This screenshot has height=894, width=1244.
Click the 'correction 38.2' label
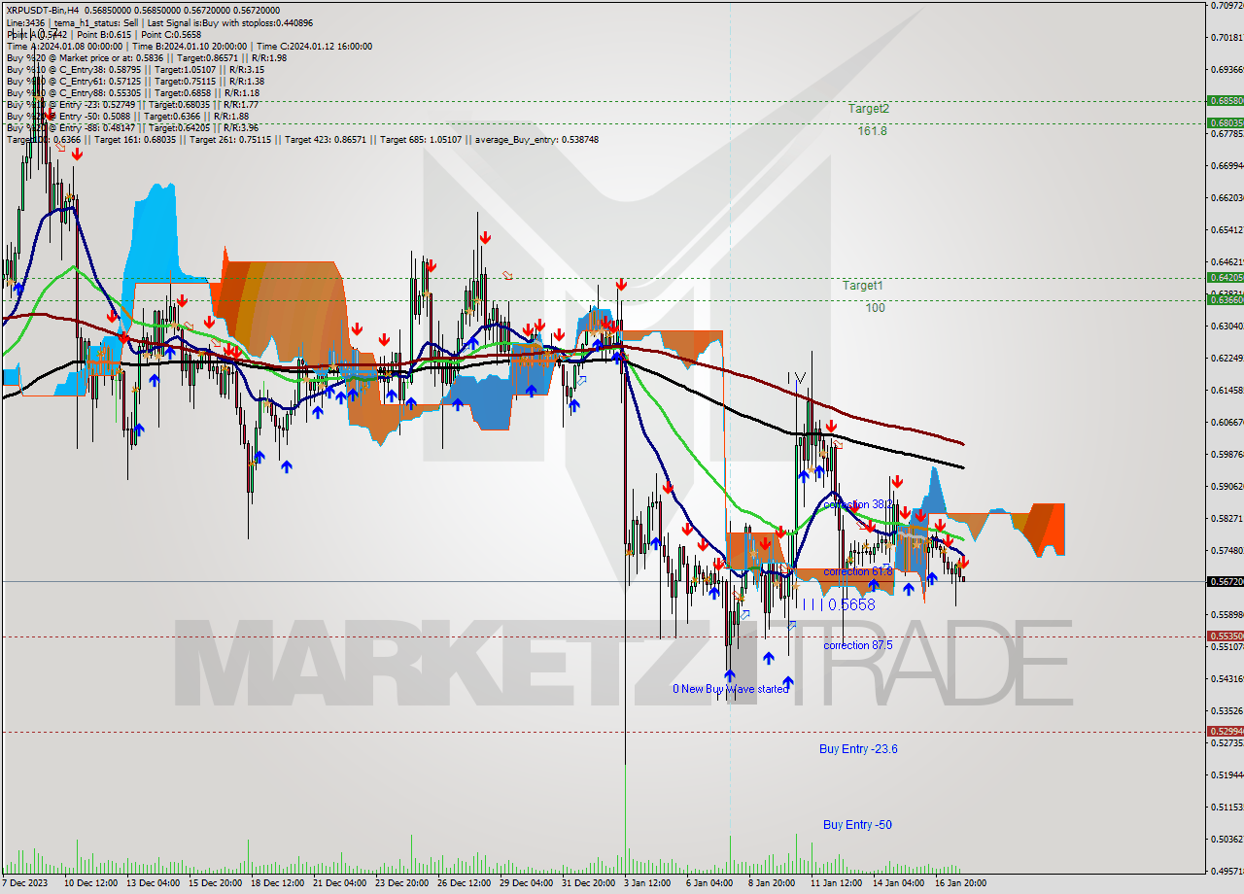tap(857, 504)
